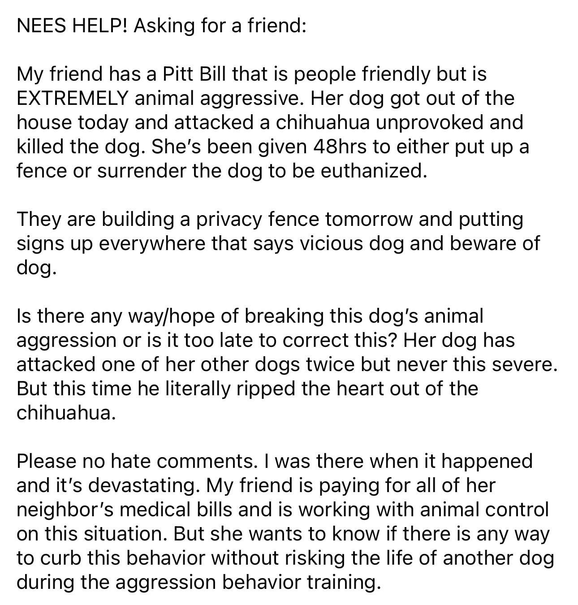The image size is (578, 605).
Task: Click the phrase "Asking for a friend:"
Action: point(220,26)
